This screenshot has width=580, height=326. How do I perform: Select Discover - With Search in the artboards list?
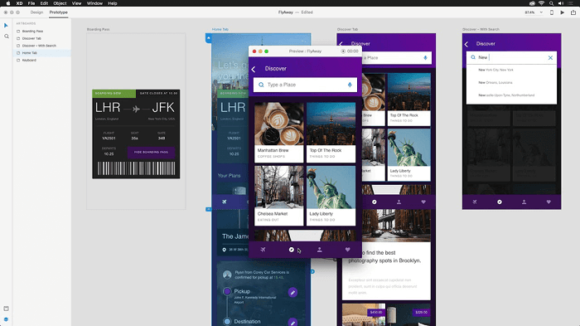(39, 46)
